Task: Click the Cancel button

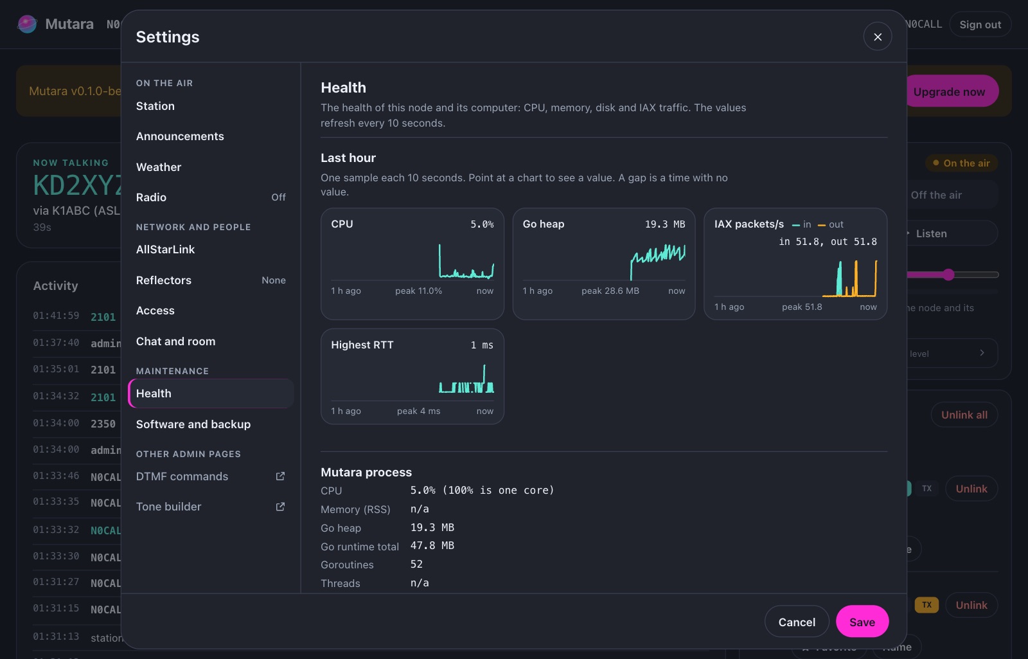Action: [797, 622]
